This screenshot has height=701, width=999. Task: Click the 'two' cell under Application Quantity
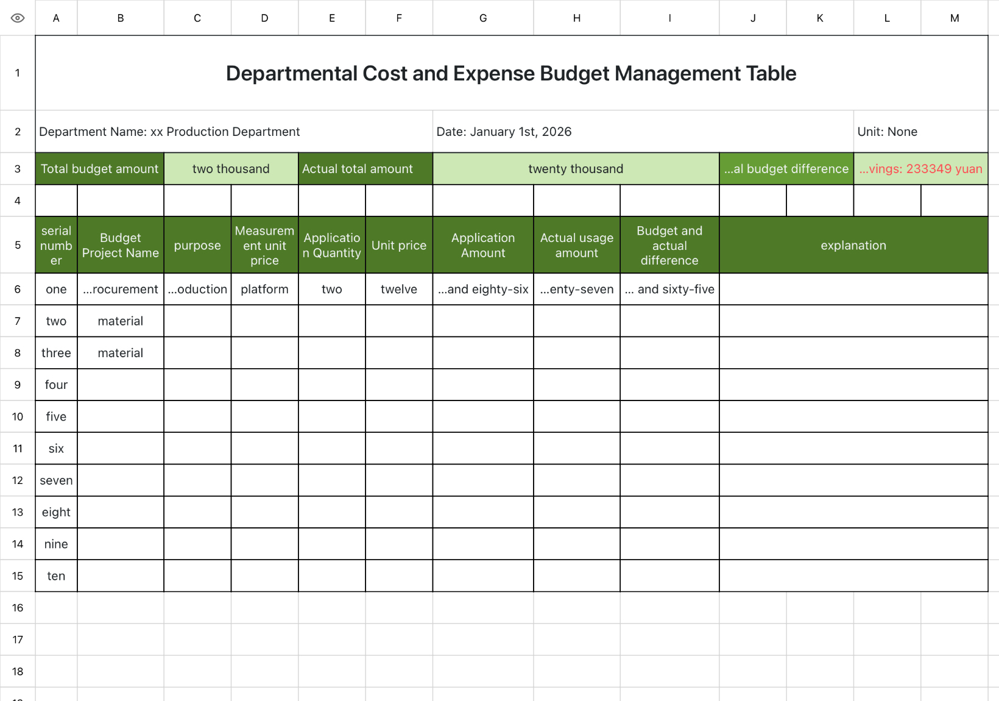(x=332, y=289)
